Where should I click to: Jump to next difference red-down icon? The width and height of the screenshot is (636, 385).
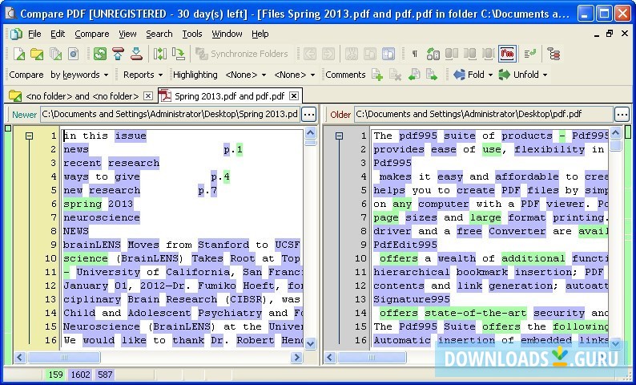point(137,54)
